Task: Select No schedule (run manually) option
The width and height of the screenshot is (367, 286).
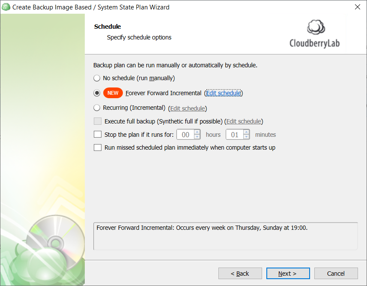Action: 97,78
